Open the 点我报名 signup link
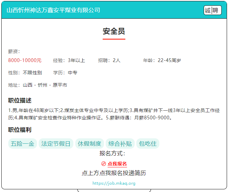 click(117, 164)
